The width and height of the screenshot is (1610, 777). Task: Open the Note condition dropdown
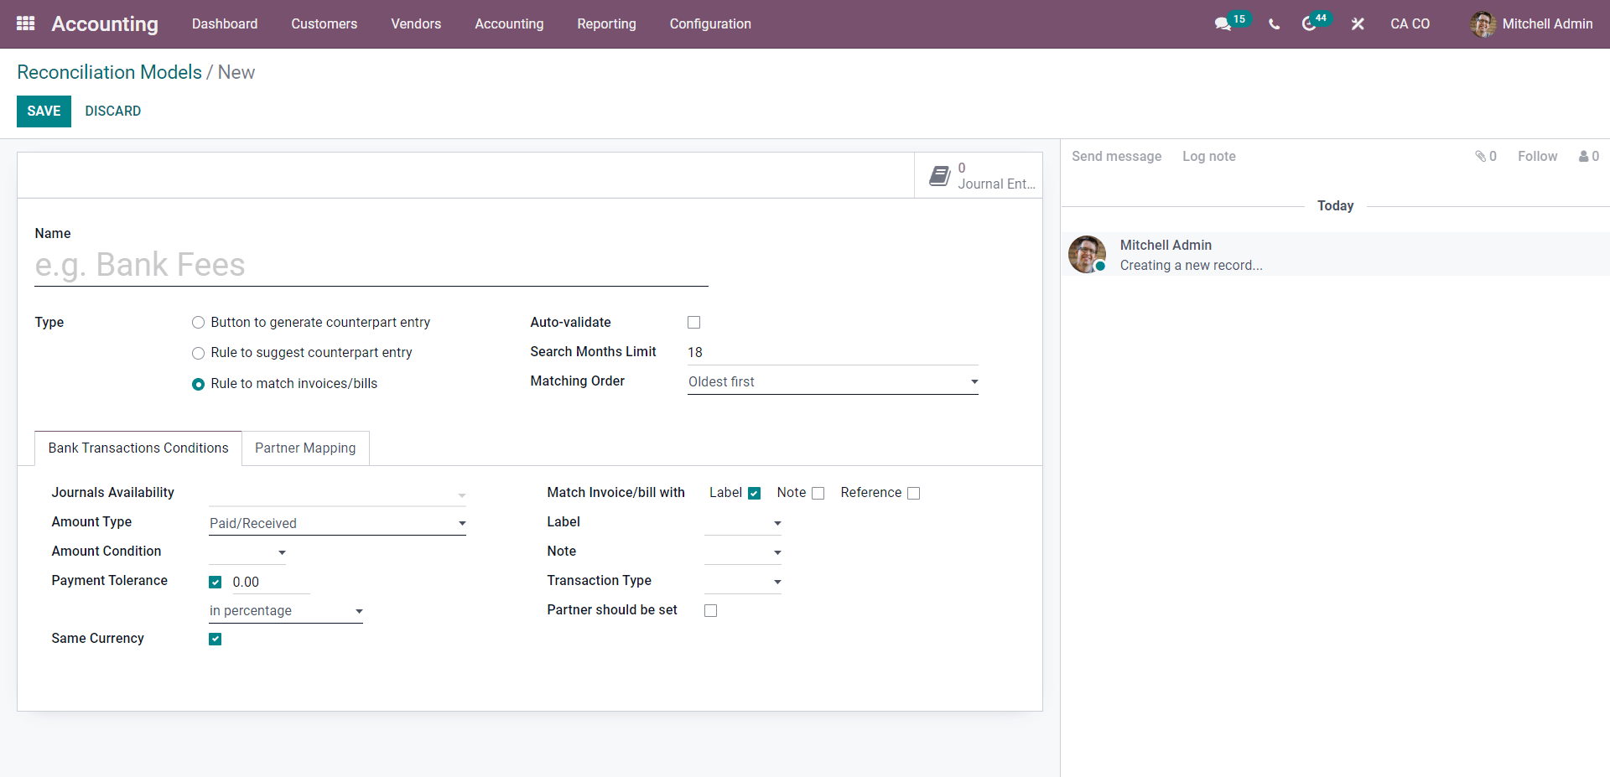pos(743,552)
